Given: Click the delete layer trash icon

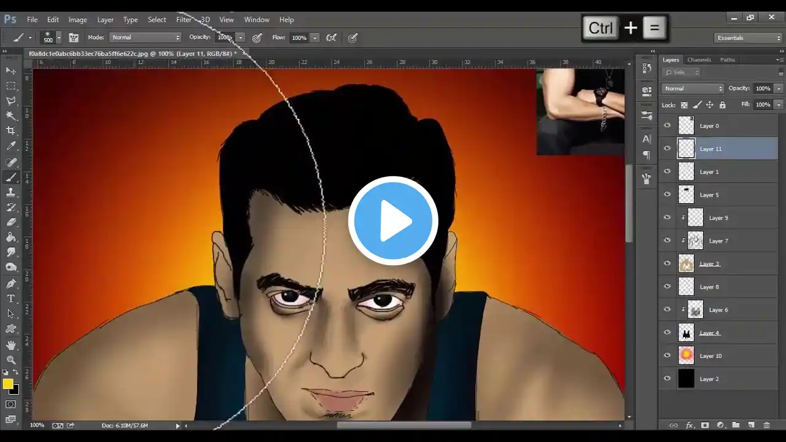Looking at the screenshot, I should (x=766, y=425).
